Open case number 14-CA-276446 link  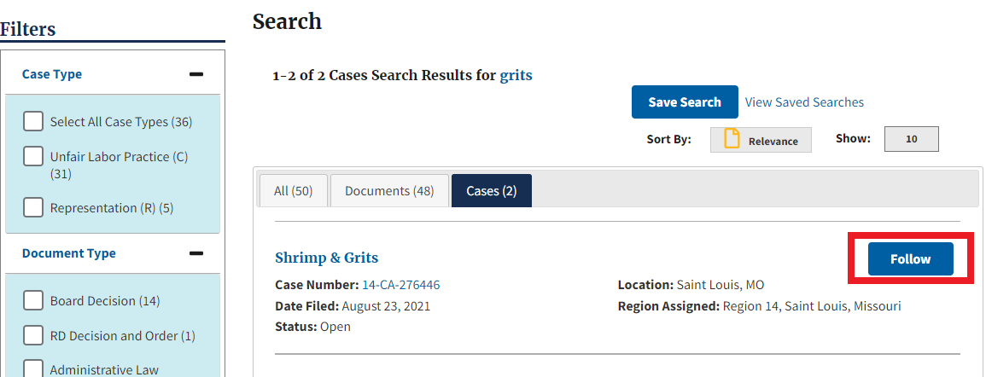(x=401, y=285)
